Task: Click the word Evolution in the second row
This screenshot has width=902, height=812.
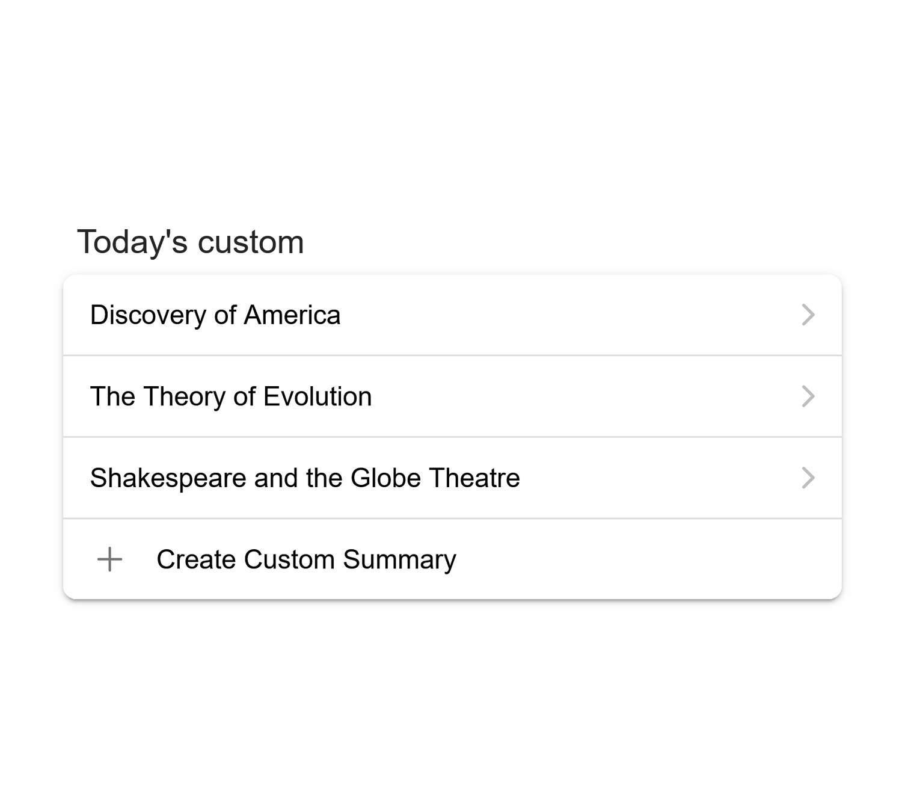Action: [317, 397]
